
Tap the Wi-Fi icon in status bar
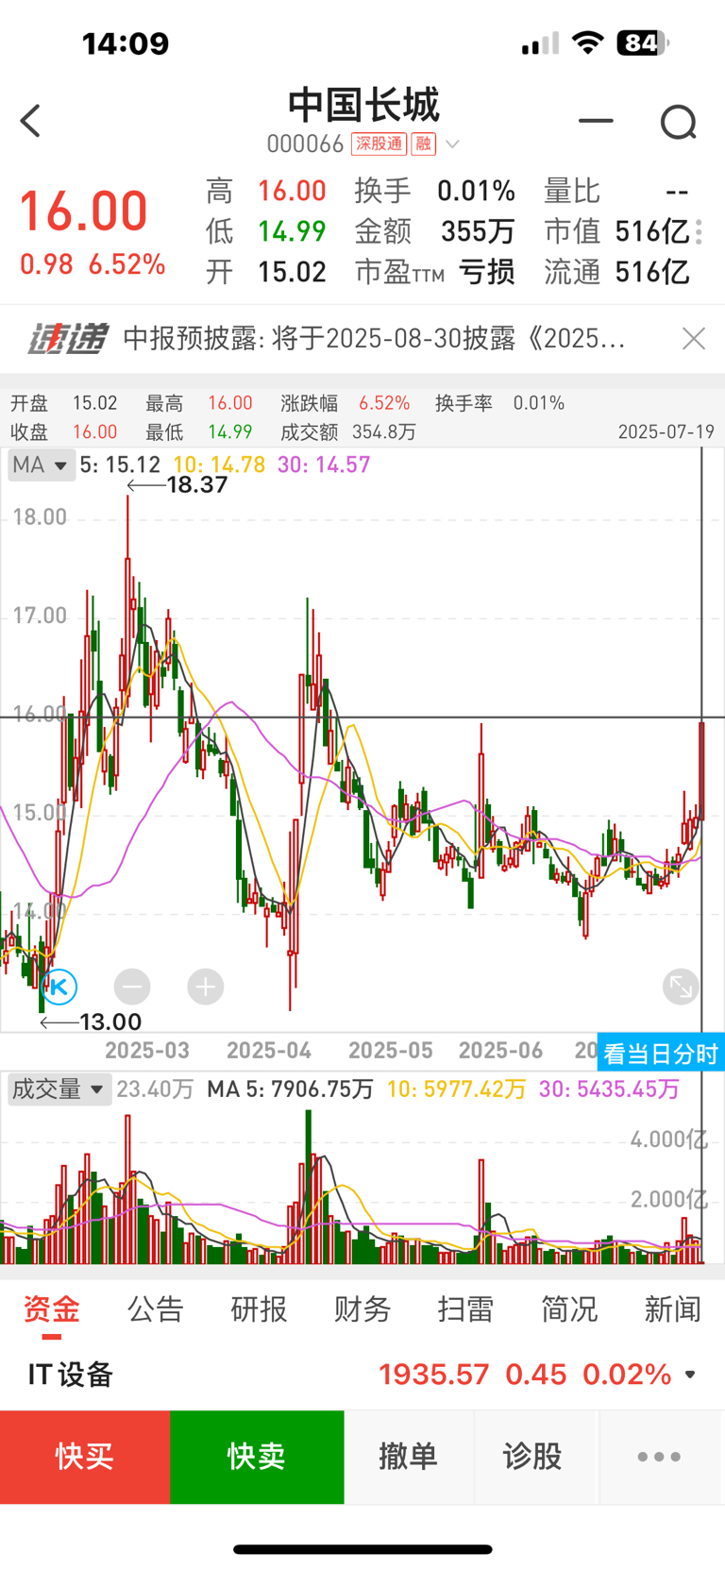pos(587,42)
